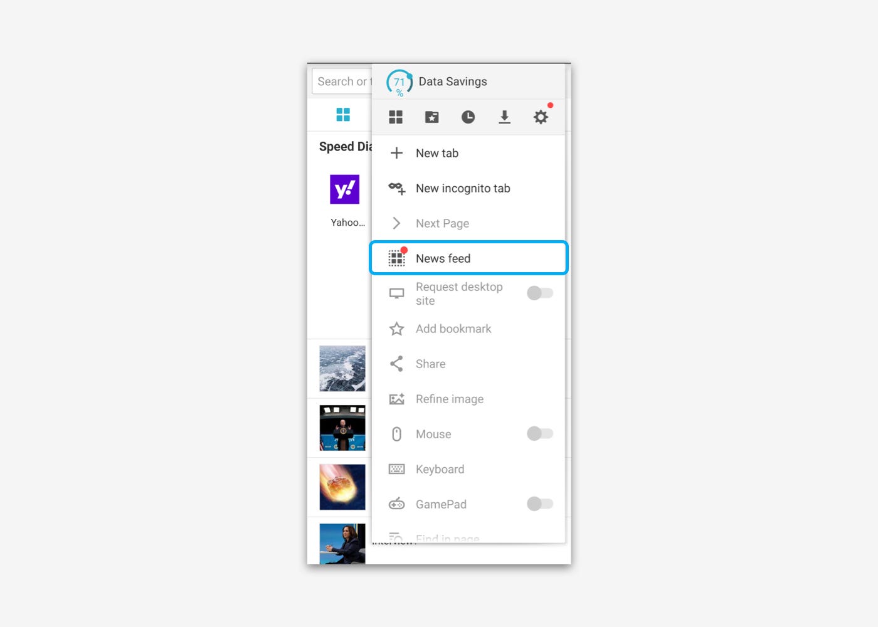
Task: Open the ocean waves news thumbnail
Action: 342,369
